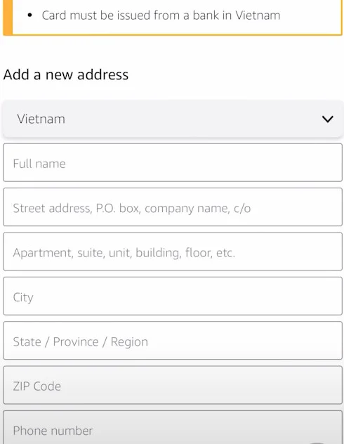Click the orange stripe of the notice box
Screen dimensions: 344x444
(8, 17)
